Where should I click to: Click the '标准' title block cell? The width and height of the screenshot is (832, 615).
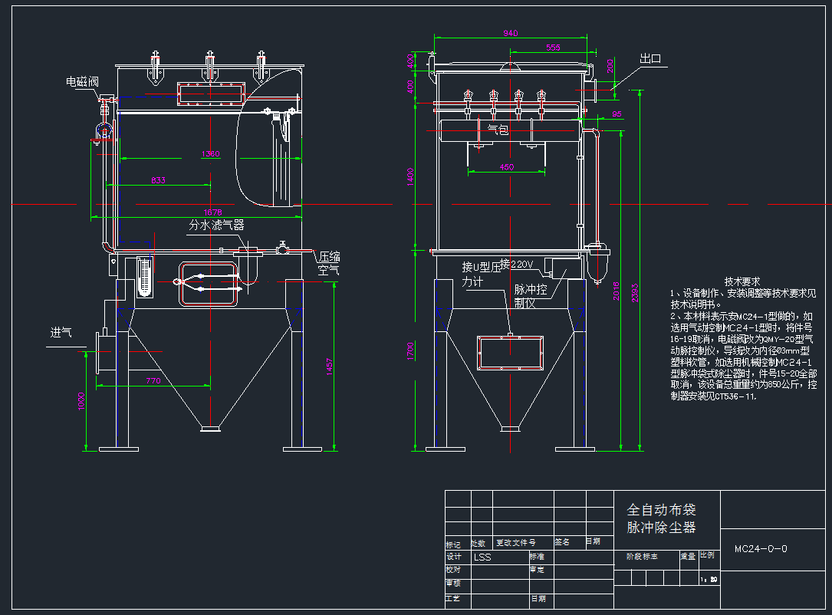coord(537,557)
